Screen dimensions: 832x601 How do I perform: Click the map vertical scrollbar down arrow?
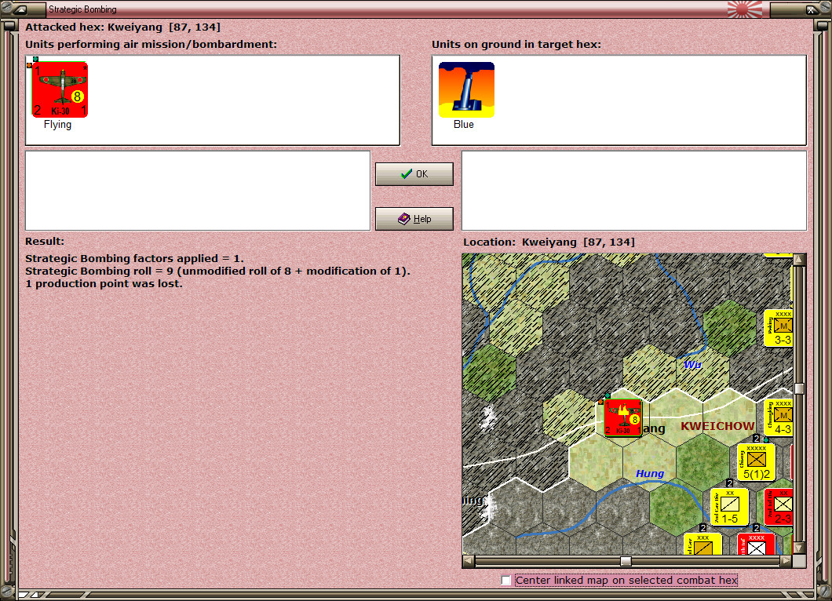pyautogui.click(x=799, y=548)
